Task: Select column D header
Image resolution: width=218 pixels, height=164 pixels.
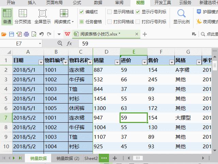Action: pyautogui.click(x=106, y=52)
